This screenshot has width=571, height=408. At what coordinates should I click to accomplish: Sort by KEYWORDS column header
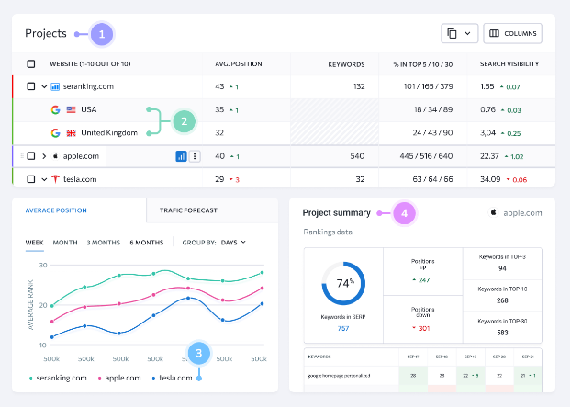pos(346,64)
